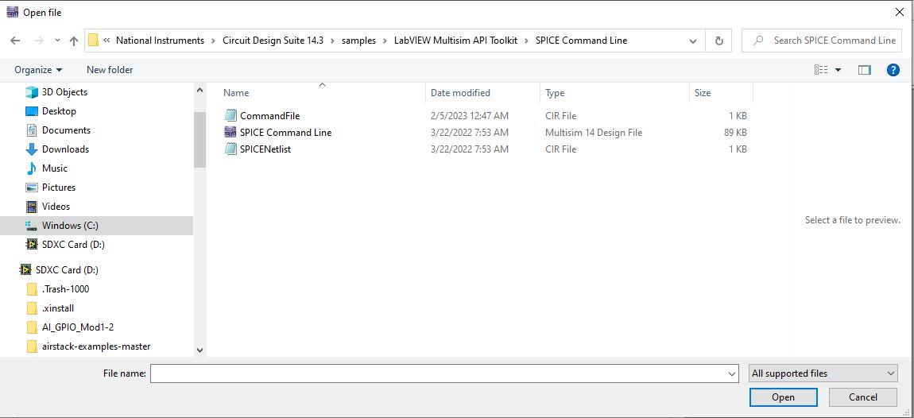This screenshot has height=418, width=914.
Task: Create a New folder
Action: (x=110, y=70)
